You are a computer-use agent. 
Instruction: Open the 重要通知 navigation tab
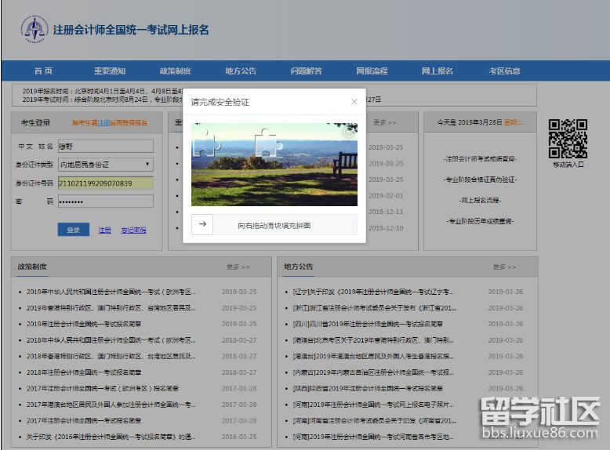click(110, 71)
